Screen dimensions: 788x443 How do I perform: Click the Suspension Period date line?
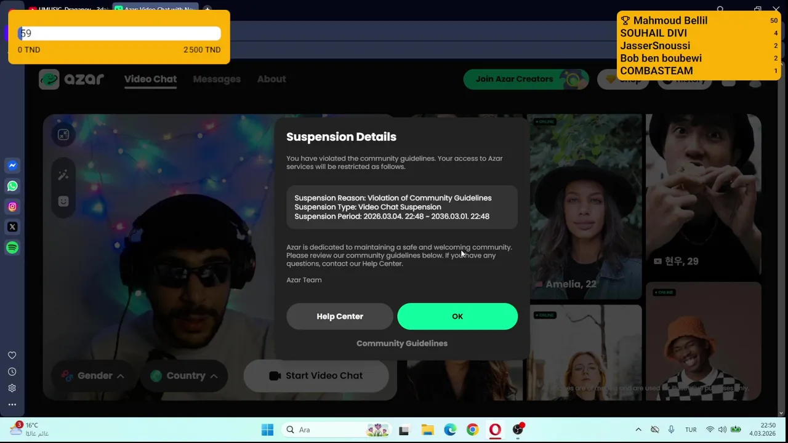(392, 217)
